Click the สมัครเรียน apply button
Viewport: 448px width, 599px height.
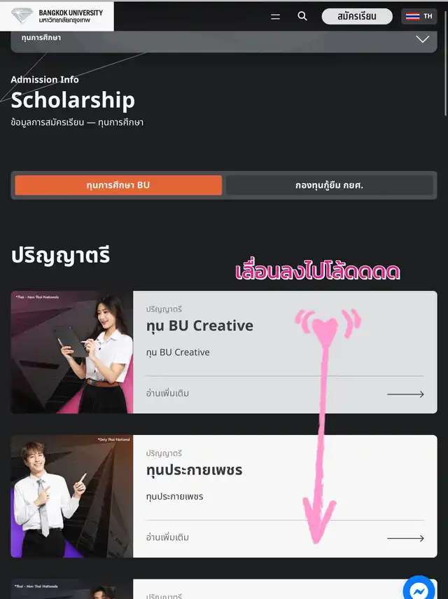point(357,16)
